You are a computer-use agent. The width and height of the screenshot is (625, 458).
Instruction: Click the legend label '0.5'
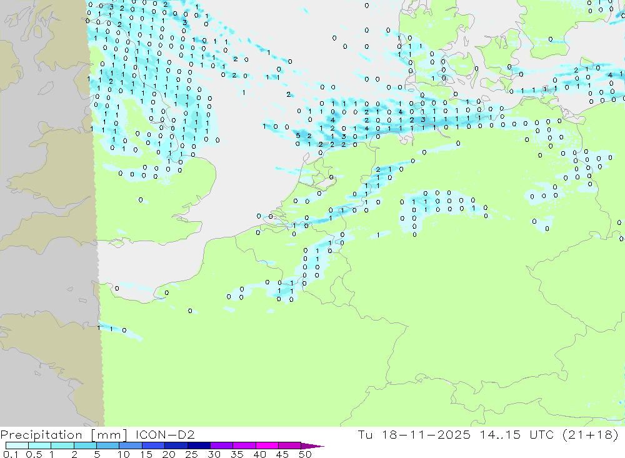(x=34, y=454)
